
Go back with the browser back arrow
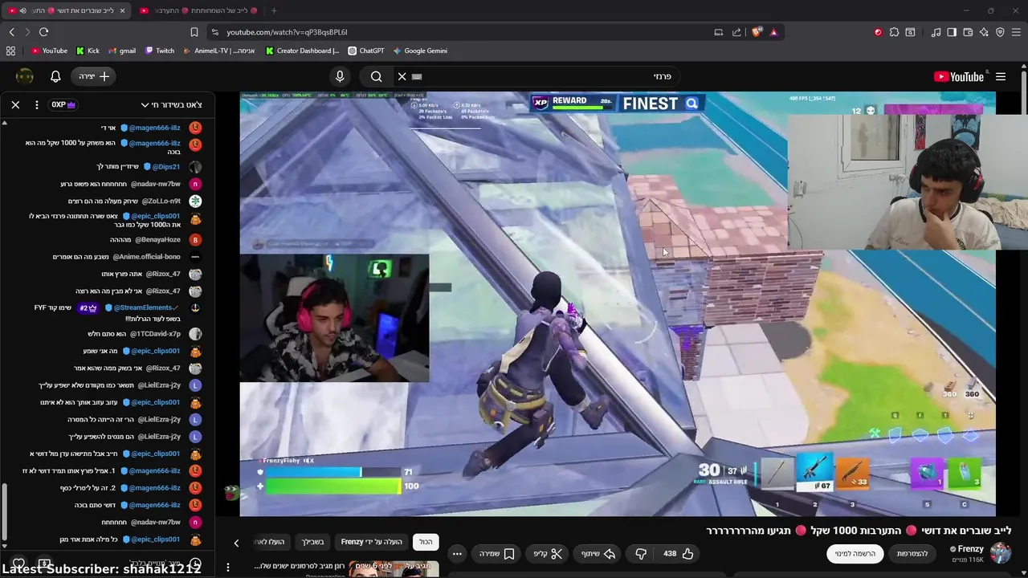click(11, 32)
